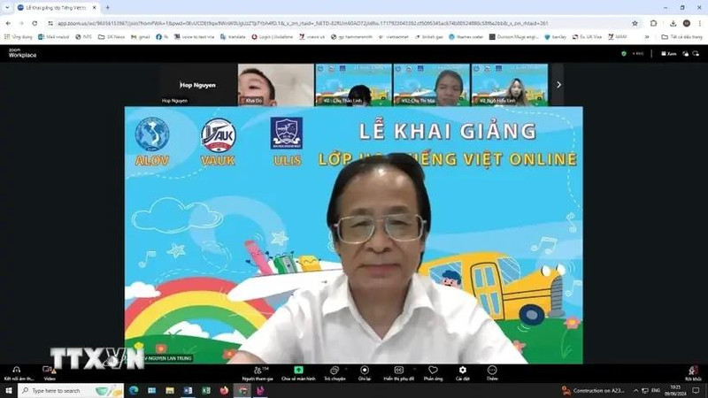Screen dimensions: 708x398
Task: Toggle recording with Ghi lại button
Action: click(x=365, y=373)
